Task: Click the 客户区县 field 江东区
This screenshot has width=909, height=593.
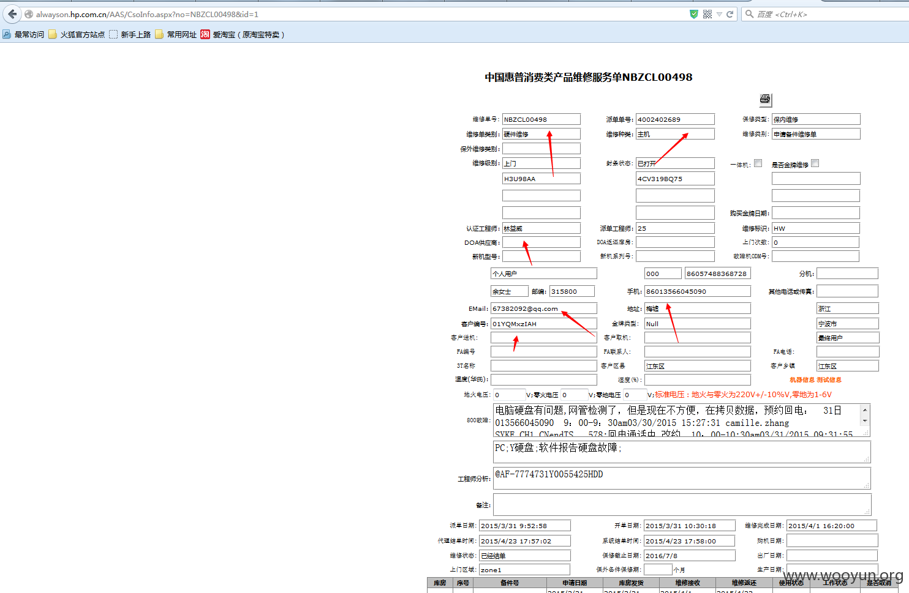Action: coord(698,366)
